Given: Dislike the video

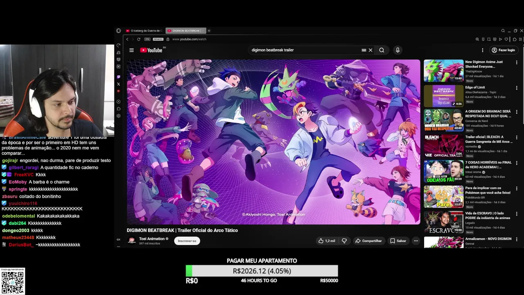Looking at the screenshot, I should tap(344, 241).
